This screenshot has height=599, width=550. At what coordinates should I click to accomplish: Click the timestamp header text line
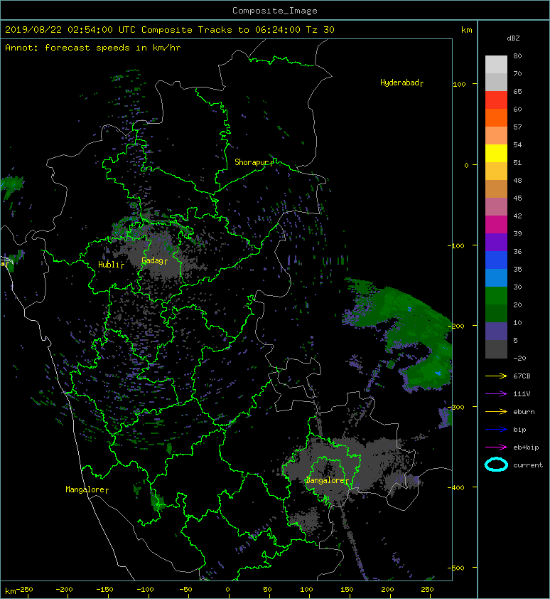(x=169, y=30)
